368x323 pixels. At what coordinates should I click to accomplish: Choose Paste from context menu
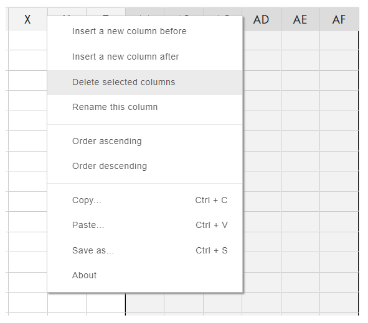coord(145,225)
